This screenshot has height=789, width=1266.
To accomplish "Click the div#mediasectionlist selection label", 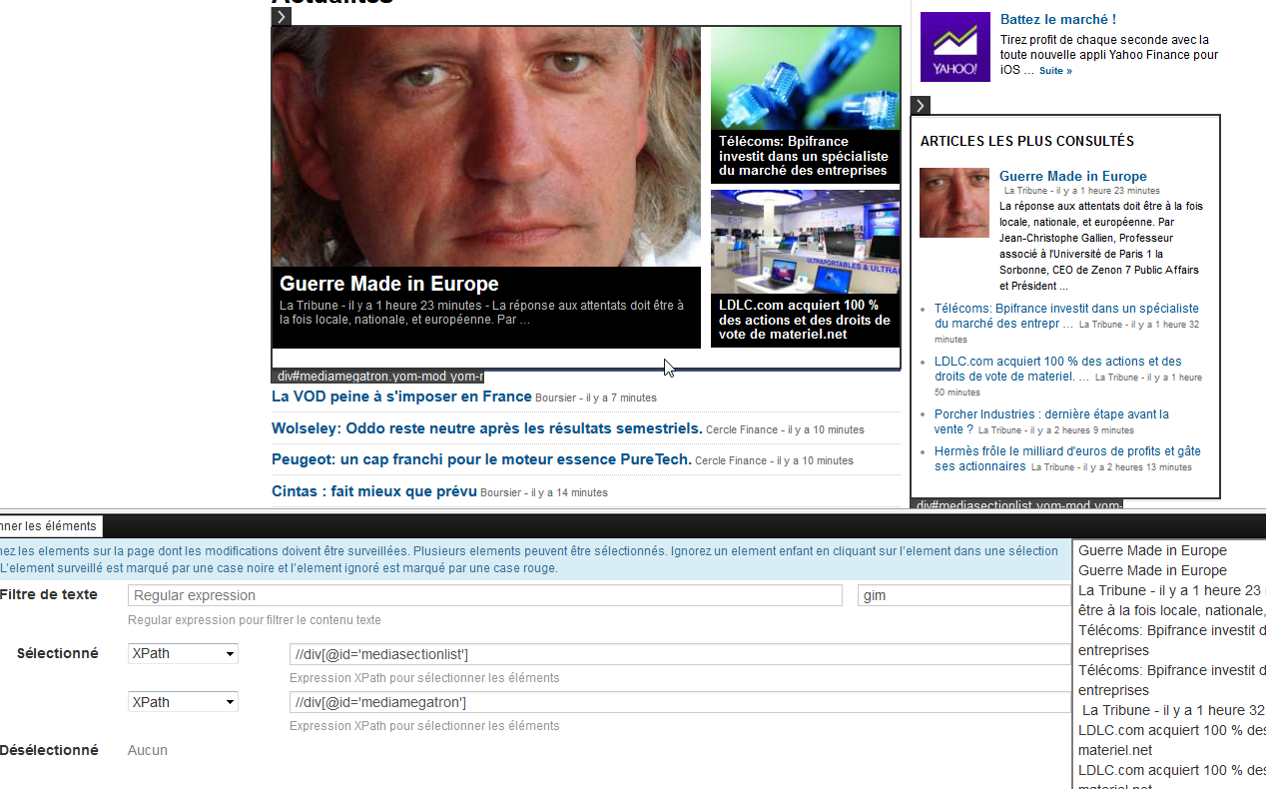I will click(1016, 505).
